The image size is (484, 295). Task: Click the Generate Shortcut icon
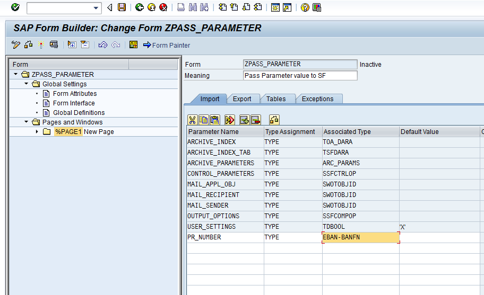287,7
